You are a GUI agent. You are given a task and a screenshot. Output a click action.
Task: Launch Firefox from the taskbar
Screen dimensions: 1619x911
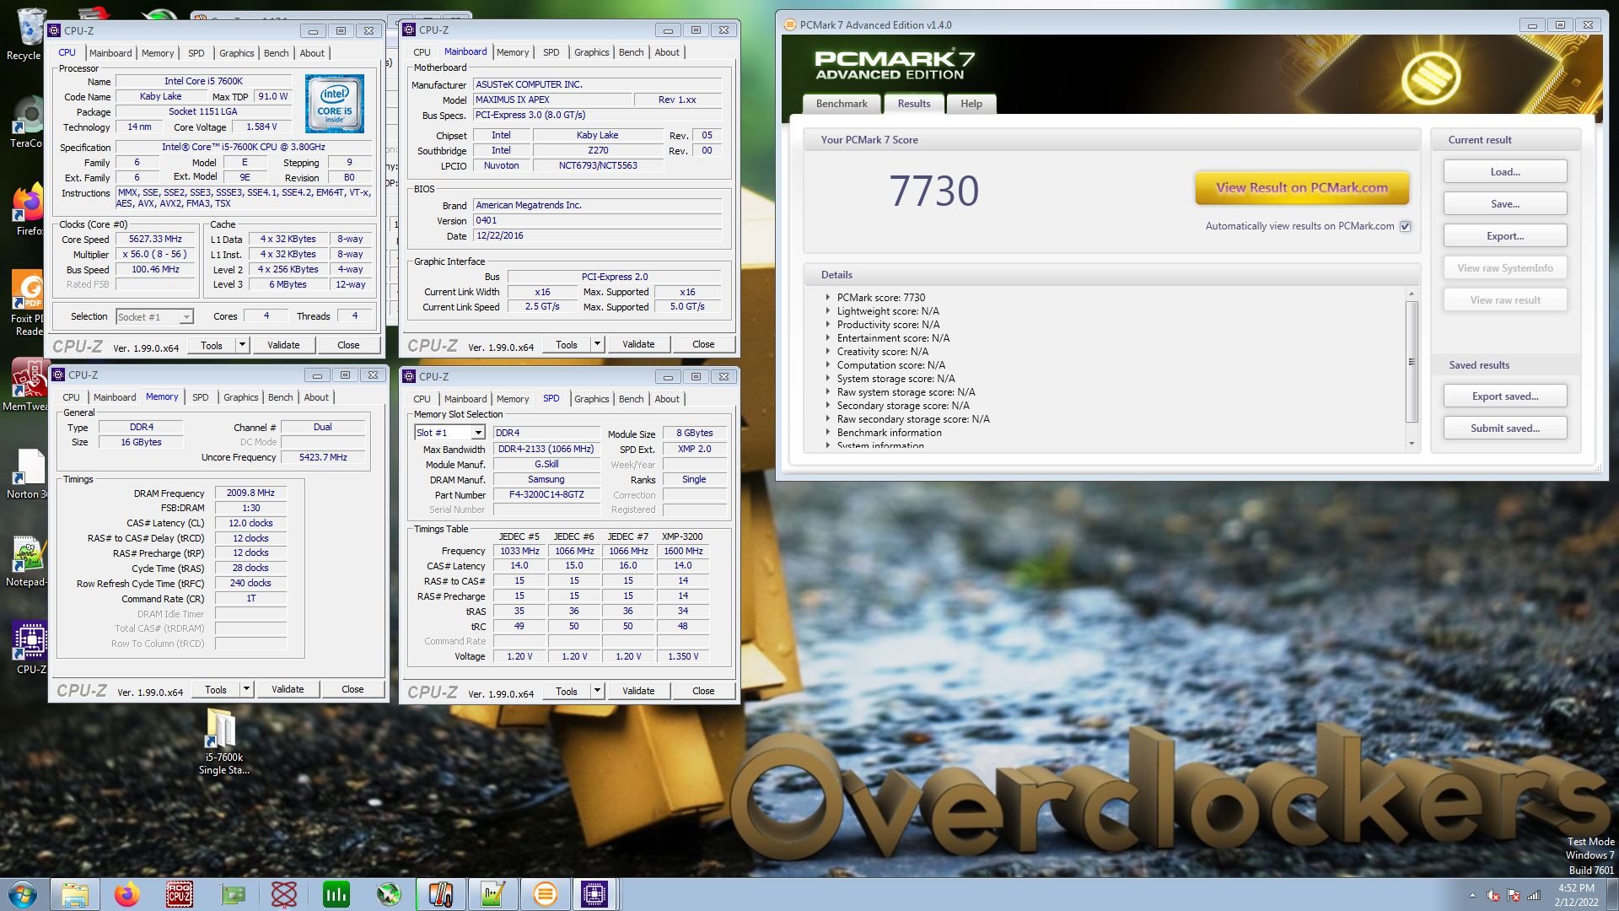(x=127, y=894)
